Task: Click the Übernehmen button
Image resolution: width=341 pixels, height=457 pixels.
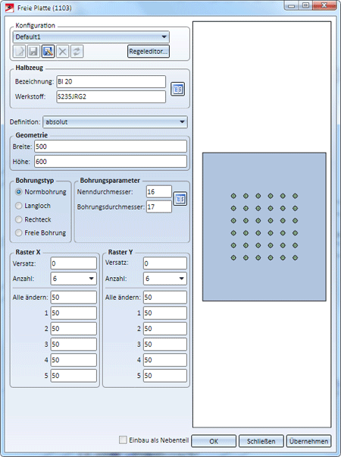Action: coord(308,441)
